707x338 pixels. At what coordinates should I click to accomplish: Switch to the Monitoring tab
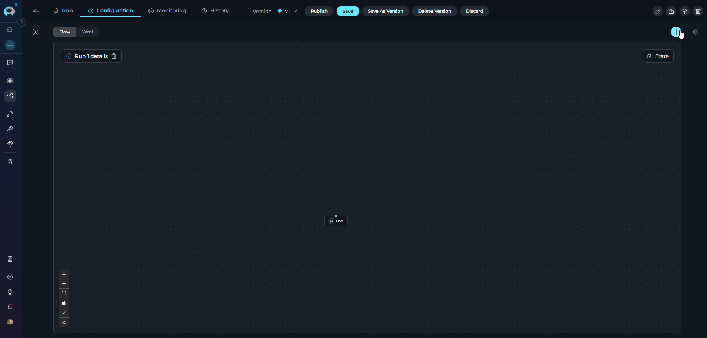pos(167,10)
